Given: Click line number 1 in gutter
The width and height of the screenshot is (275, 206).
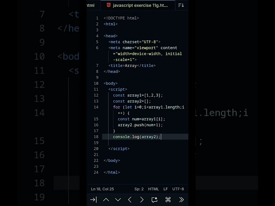Looking at the screenshot, I should coord(97,18).
